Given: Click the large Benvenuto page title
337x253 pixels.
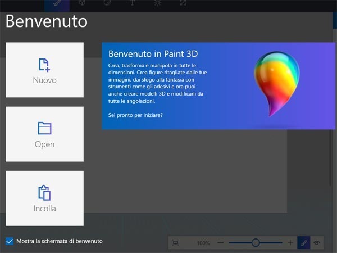Looking at the screenshot, I should pyautogui.click(x=47, y=21).
